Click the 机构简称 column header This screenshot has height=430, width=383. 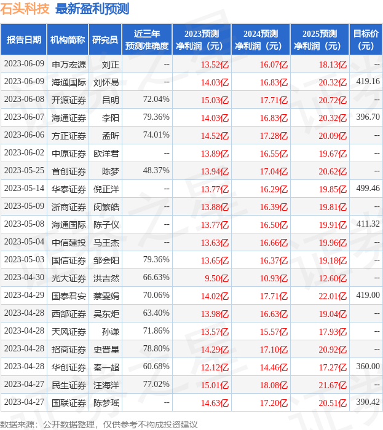click(x=68, y=40)
